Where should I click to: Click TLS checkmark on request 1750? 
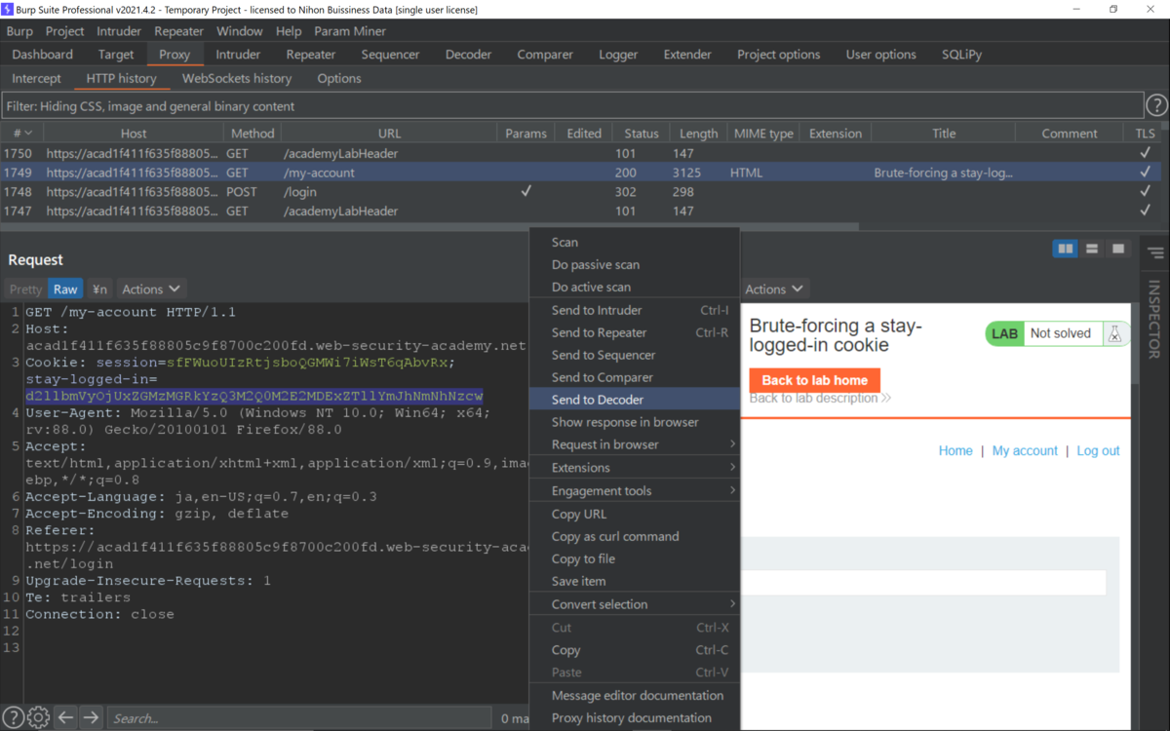click(1145, 153)
